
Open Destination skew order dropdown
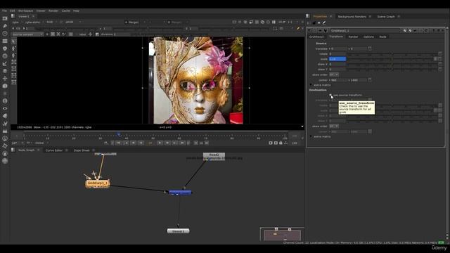tap(334, 126)
